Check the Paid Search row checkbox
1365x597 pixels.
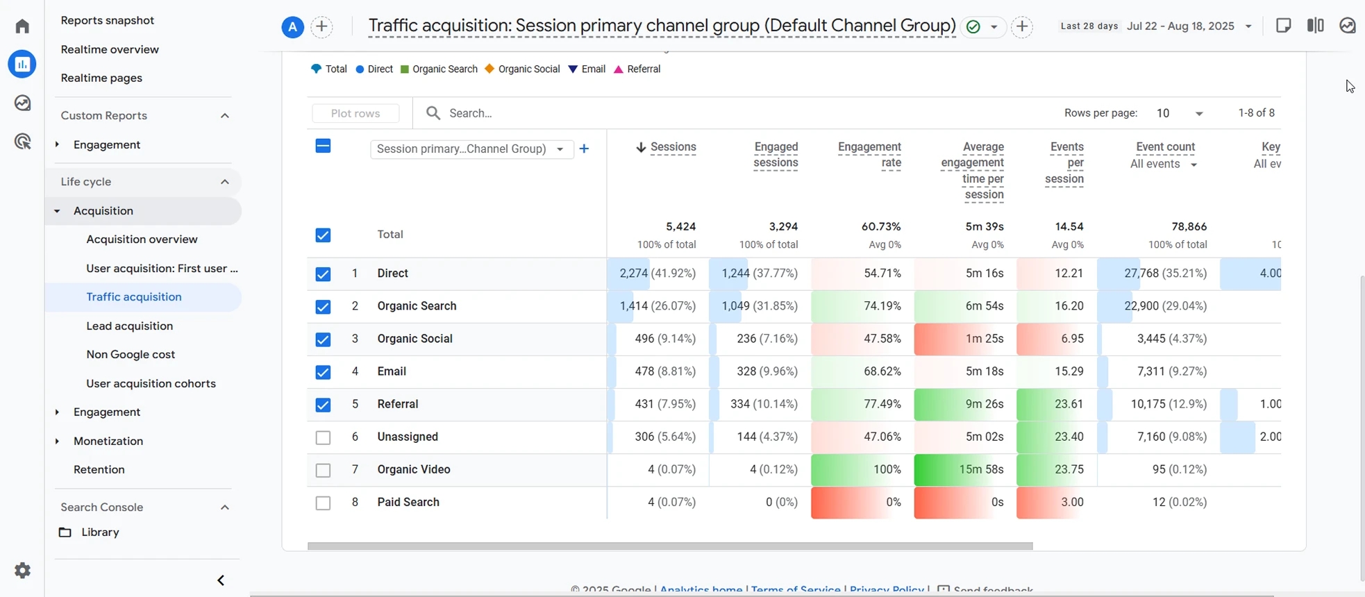323,503
